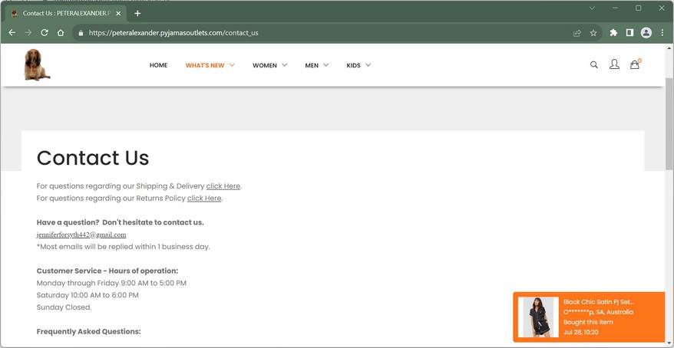674x348 pixels.
Task: Open the WHAT'S NEW menu item
Action: [x=205, y=65]
